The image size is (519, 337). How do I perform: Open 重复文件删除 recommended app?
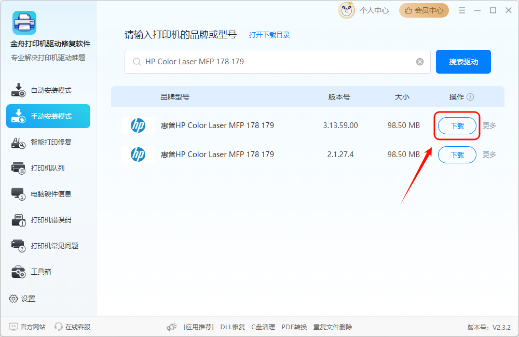[333, 327]
